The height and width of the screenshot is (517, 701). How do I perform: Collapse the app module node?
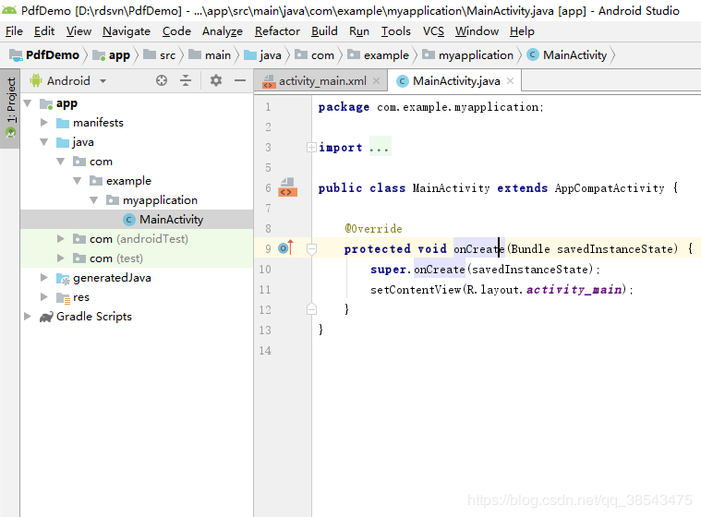[28, 103]
